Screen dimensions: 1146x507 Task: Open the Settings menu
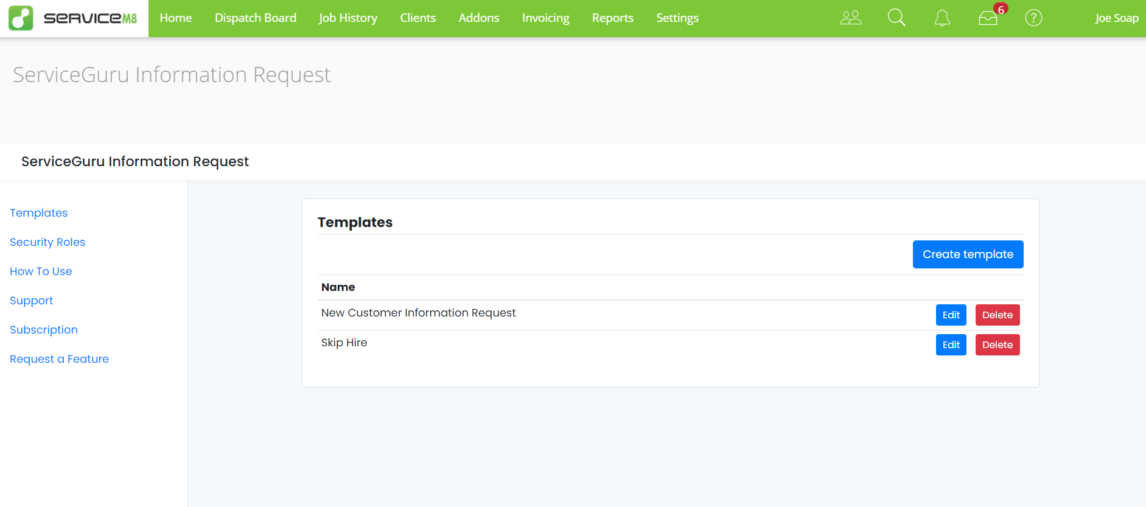[x=677, y=18]
